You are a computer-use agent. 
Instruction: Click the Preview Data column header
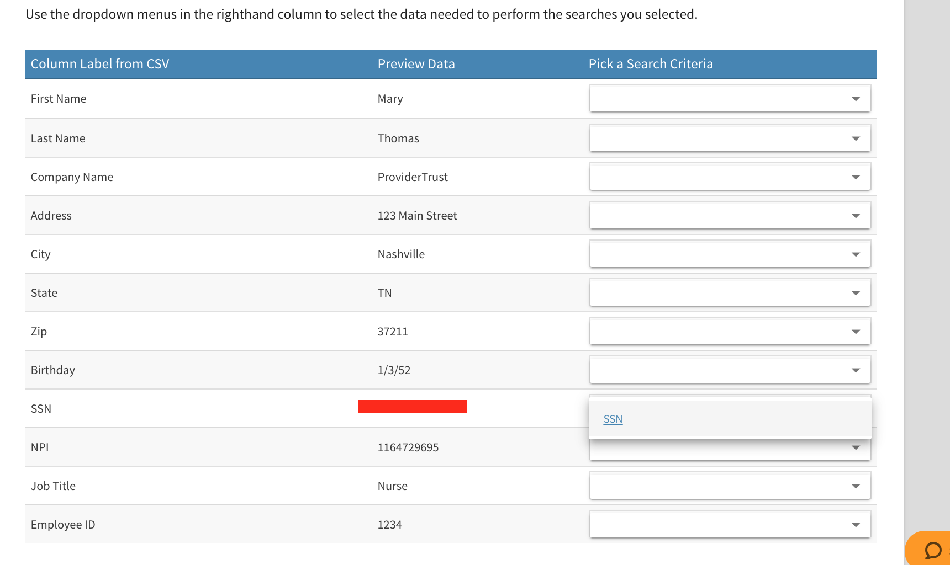click(416, 64)
